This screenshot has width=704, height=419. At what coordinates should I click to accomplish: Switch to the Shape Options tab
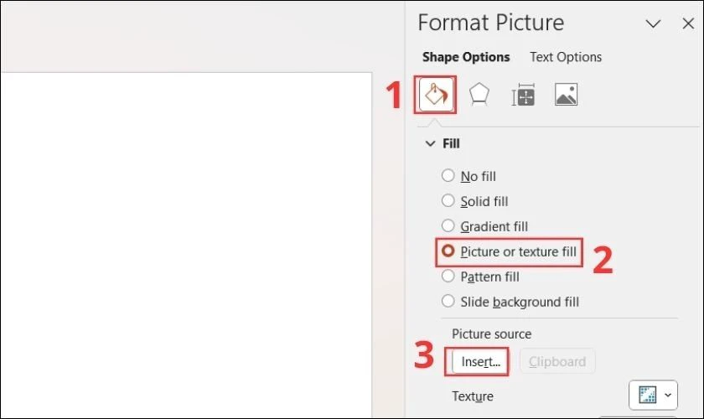tap(466, 57)
